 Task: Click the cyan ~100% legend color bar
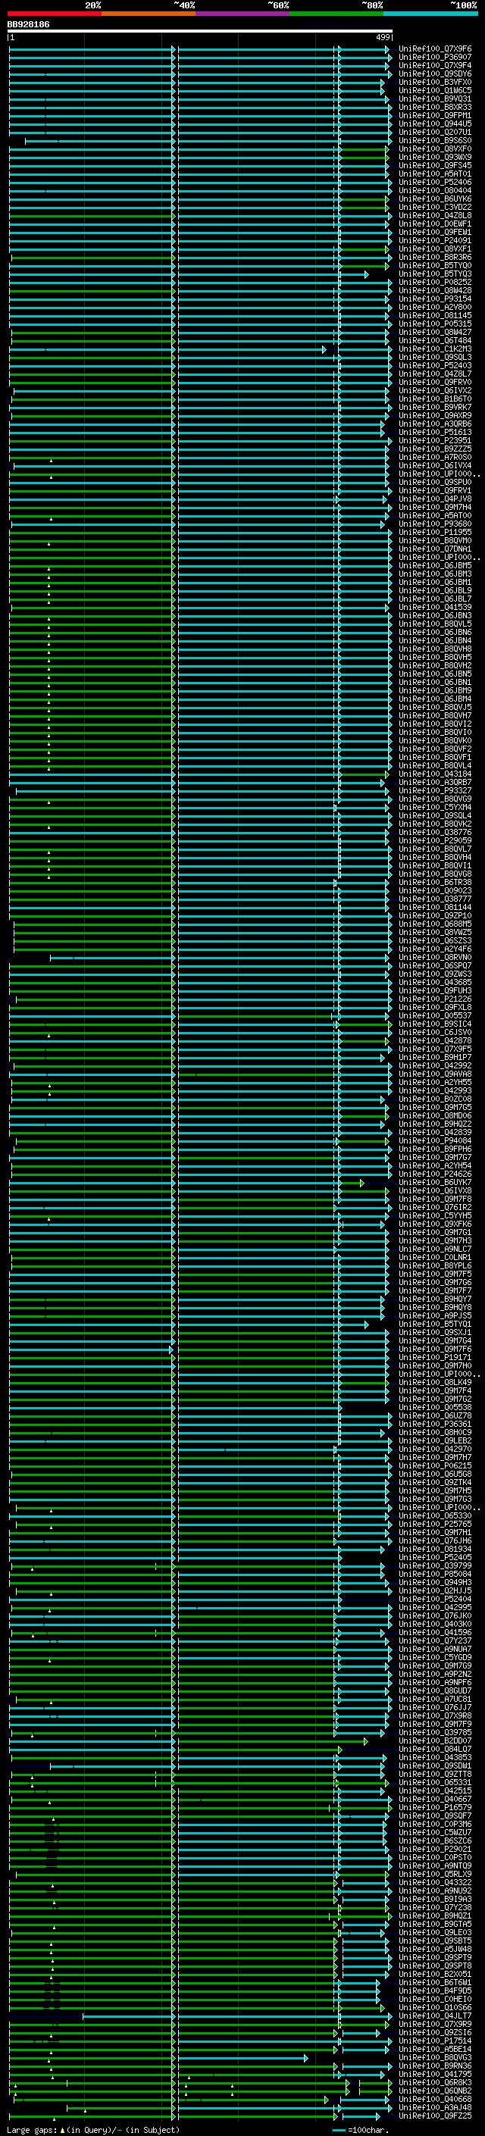(430, 14)
